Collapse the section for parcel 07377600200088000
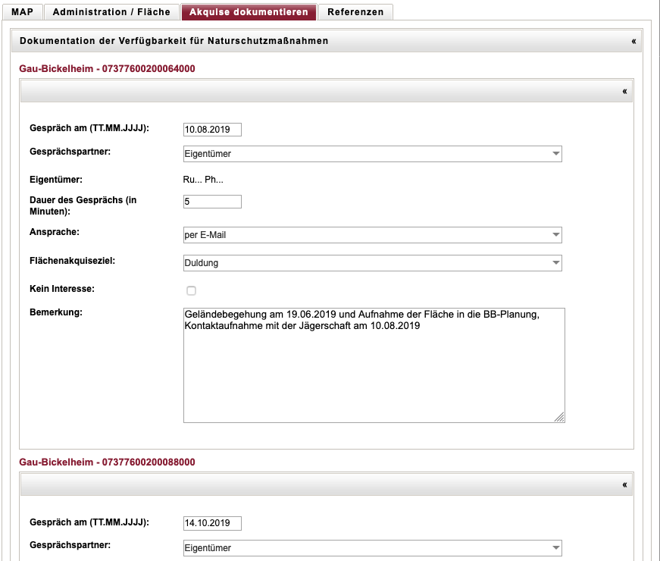 point(624,484)
